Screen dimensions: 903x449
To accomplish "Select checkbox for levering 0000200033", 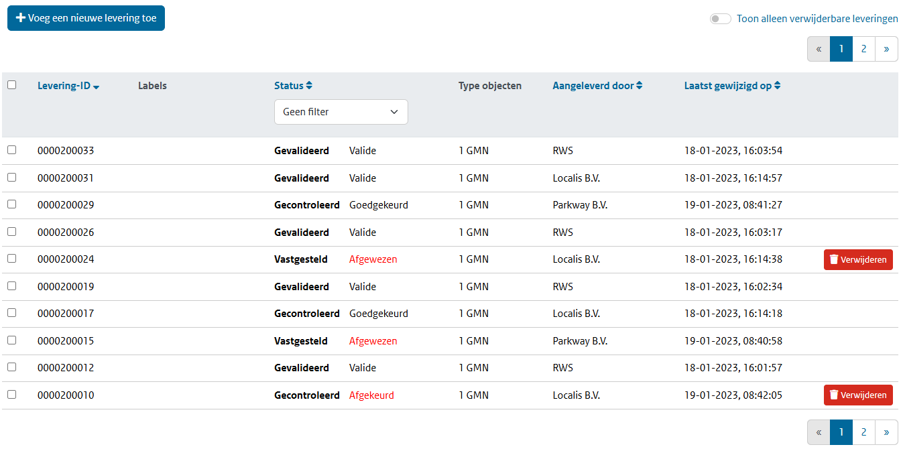I will 11,150.
